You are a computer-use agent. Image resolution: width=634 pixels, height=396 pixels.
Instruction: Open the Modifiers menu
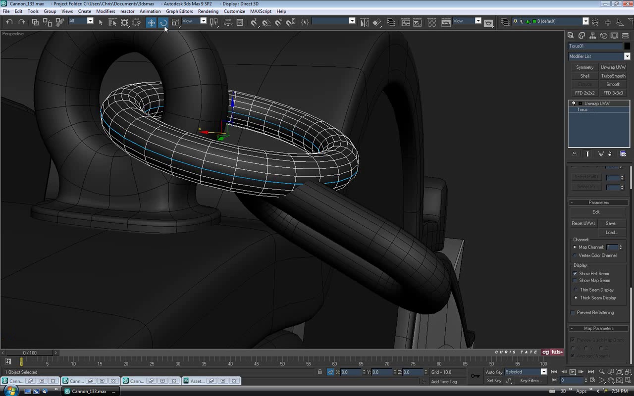point(106,11)
